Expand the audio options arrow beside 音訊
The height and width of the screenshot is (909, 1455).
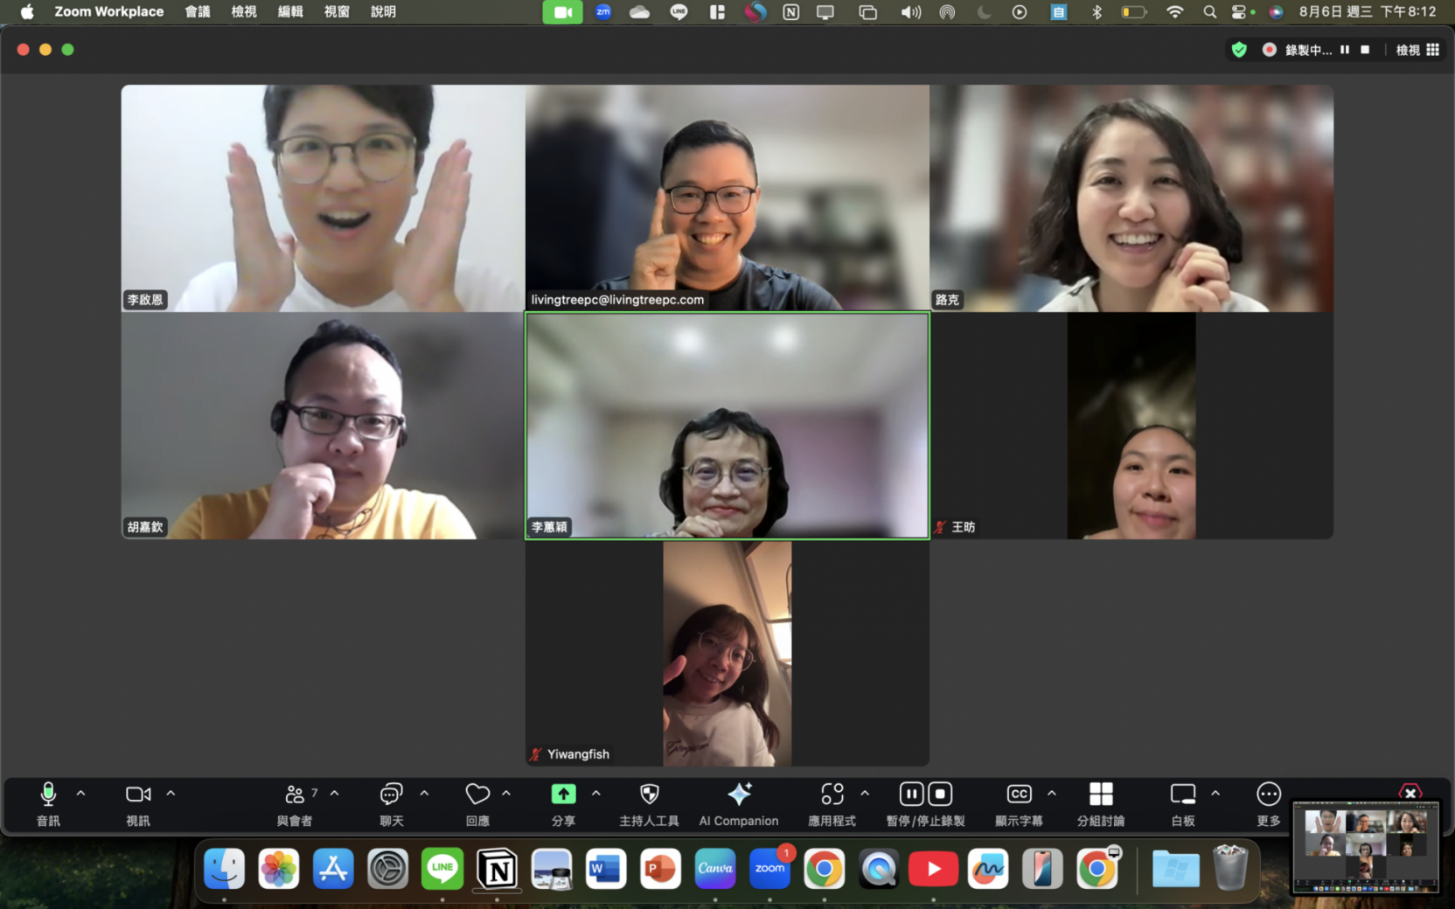(x=81, y=794)
